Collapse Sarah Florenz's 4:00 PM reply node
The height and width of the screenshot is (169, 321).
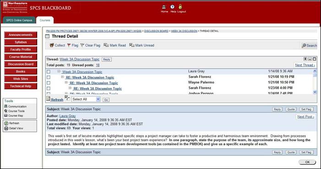[70, 88]
